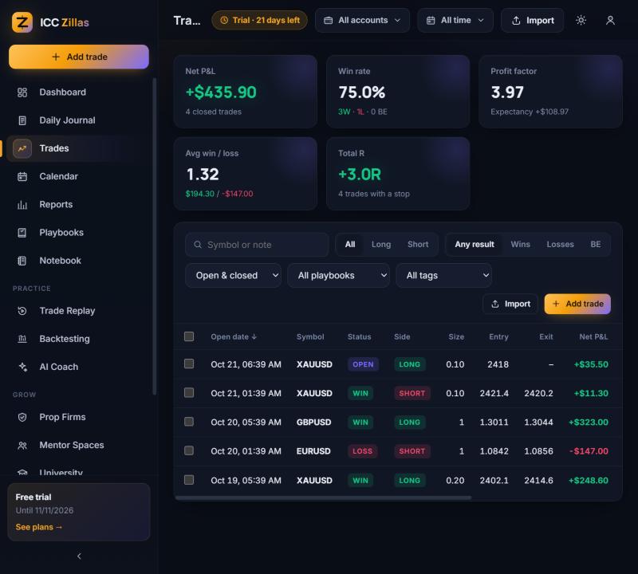Click the Calendar icon in sidebar
Screen dimensions: 638x574
coord(22,176)
